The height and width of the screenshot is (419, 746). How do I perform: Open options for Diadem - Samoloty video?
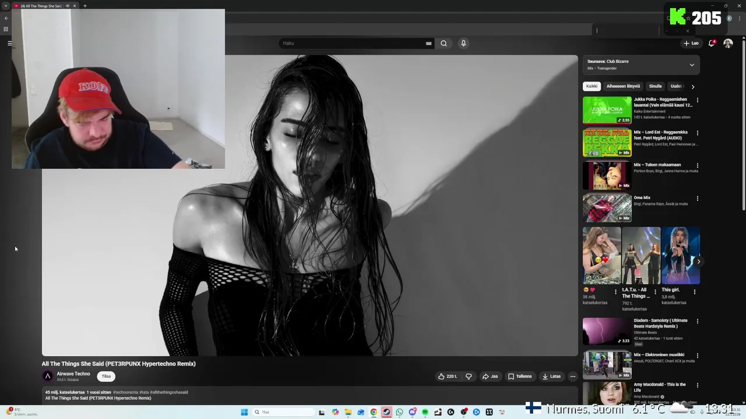697,321
